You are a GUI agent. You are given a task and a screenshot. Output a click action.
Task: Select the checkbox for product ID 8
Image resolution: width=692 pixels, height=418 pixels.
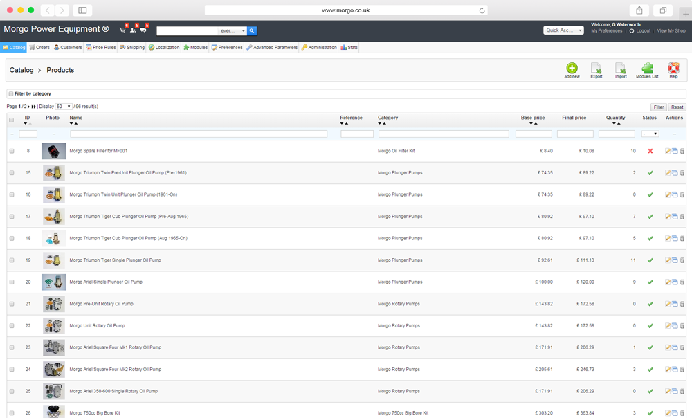pos(12,151)
